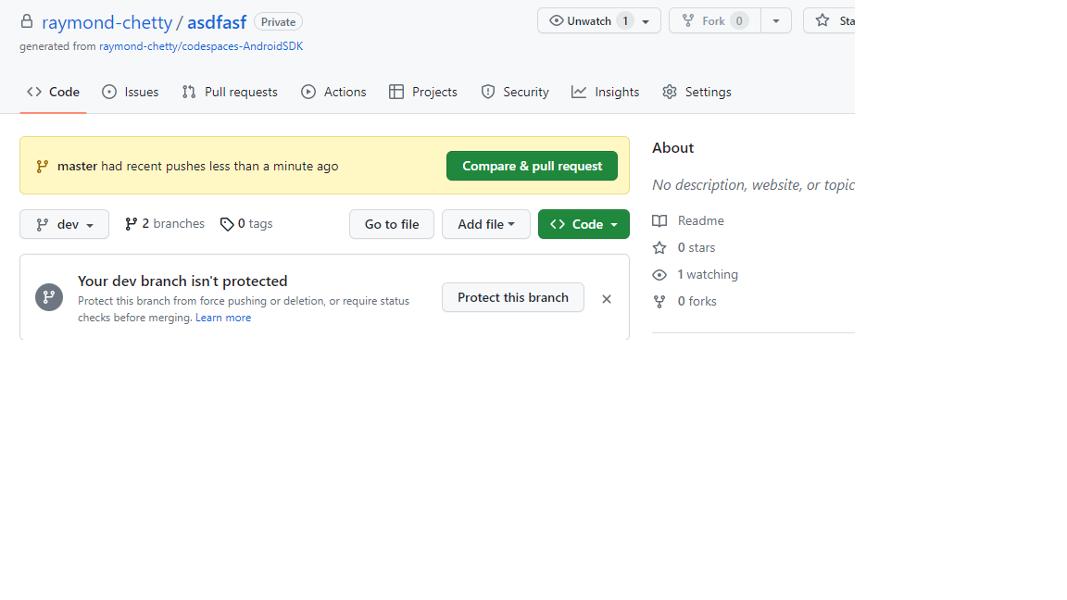This screenshot has width=1067, height=600.
Task: Open the green Code dropdown
Action: coord(584,223)
